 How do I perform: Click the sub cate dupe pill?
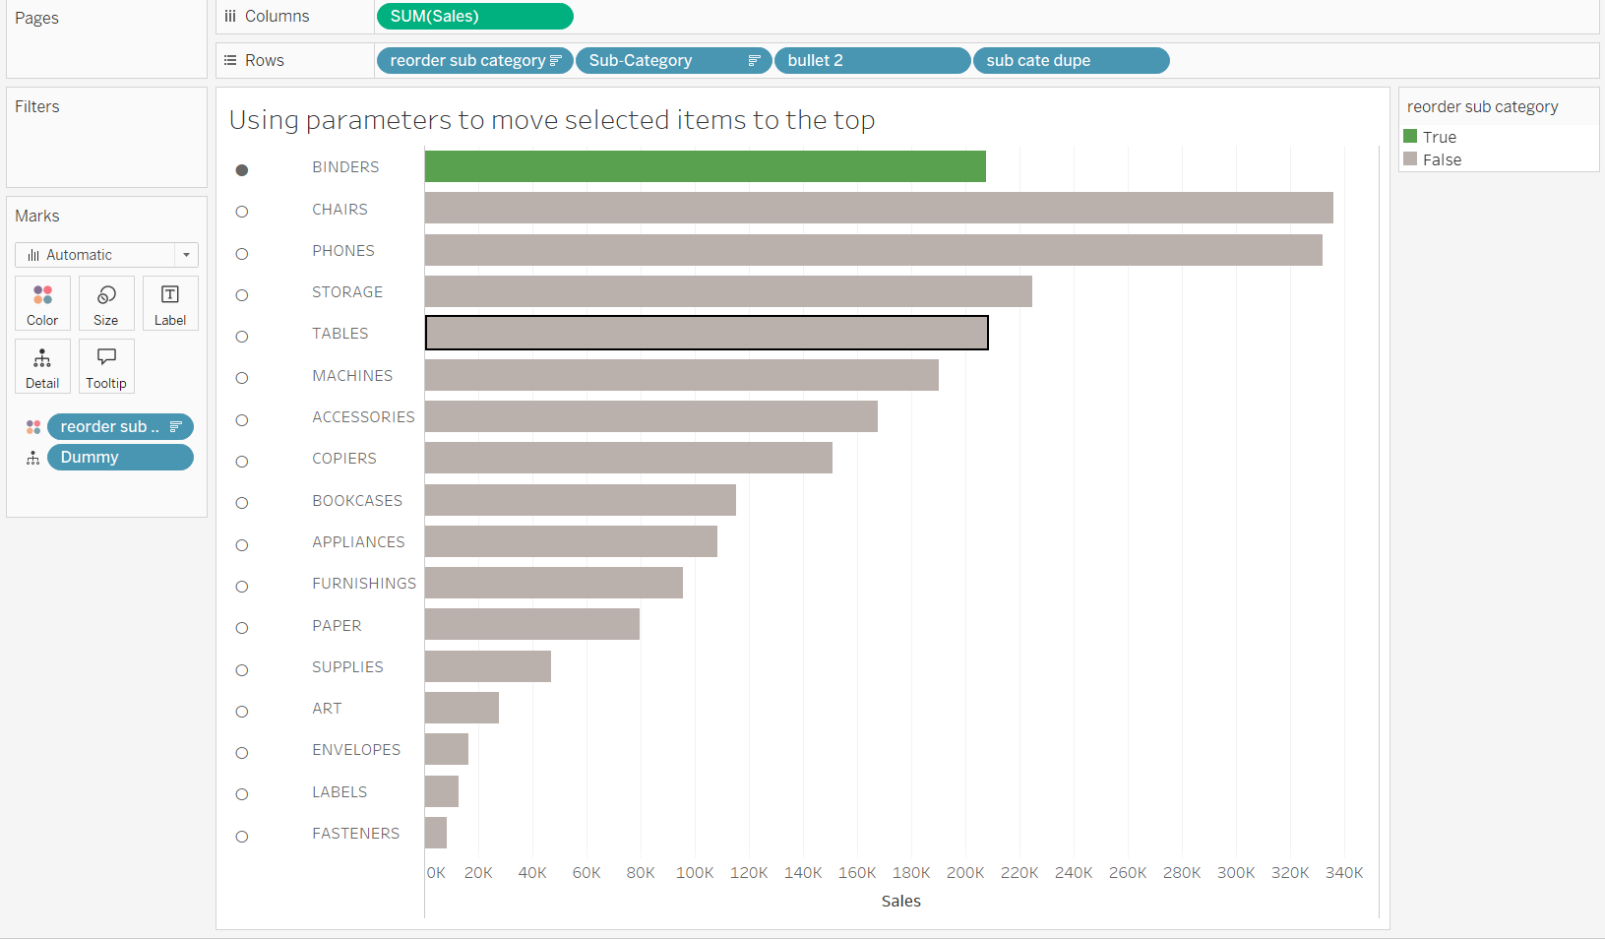(1071, 61)
